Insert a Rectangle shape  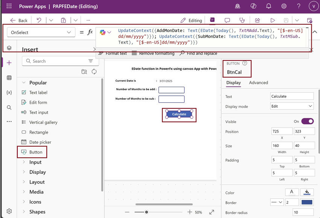coord(35,132)
